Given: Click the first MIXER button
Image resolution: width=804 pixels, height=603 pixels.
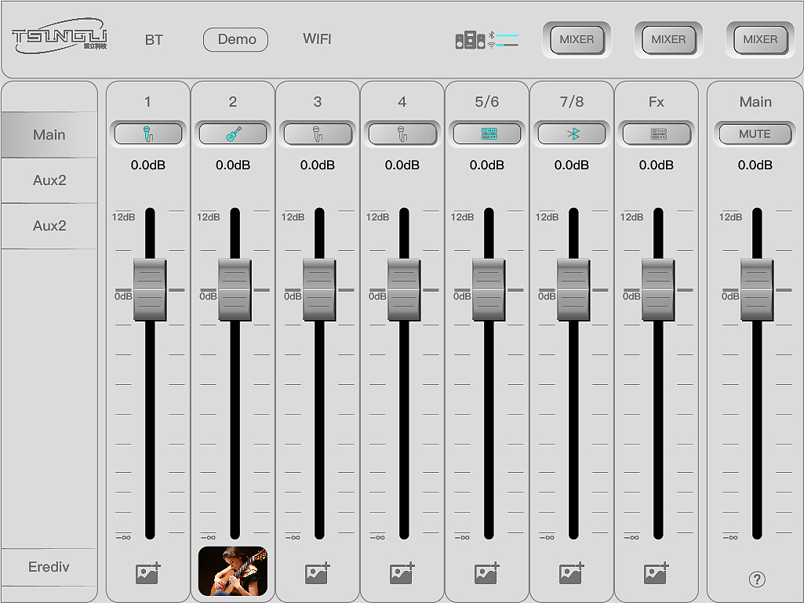Looking at the screenshot, I should 577,39.
